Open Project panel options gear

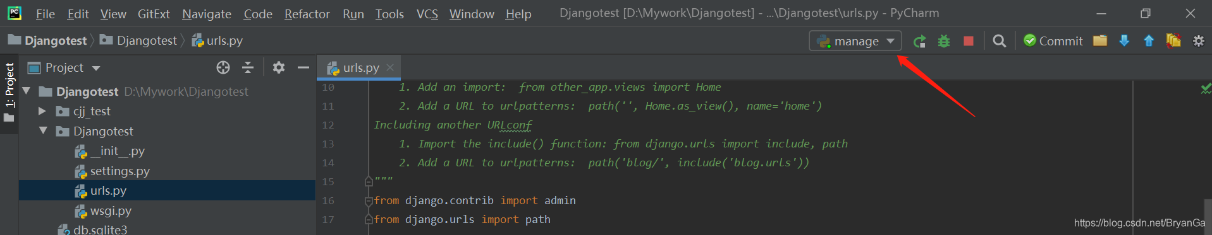click(279, 67)
